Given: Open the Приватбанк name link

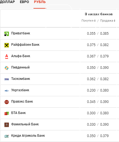Looking at the screenshot, I should 21,33.
